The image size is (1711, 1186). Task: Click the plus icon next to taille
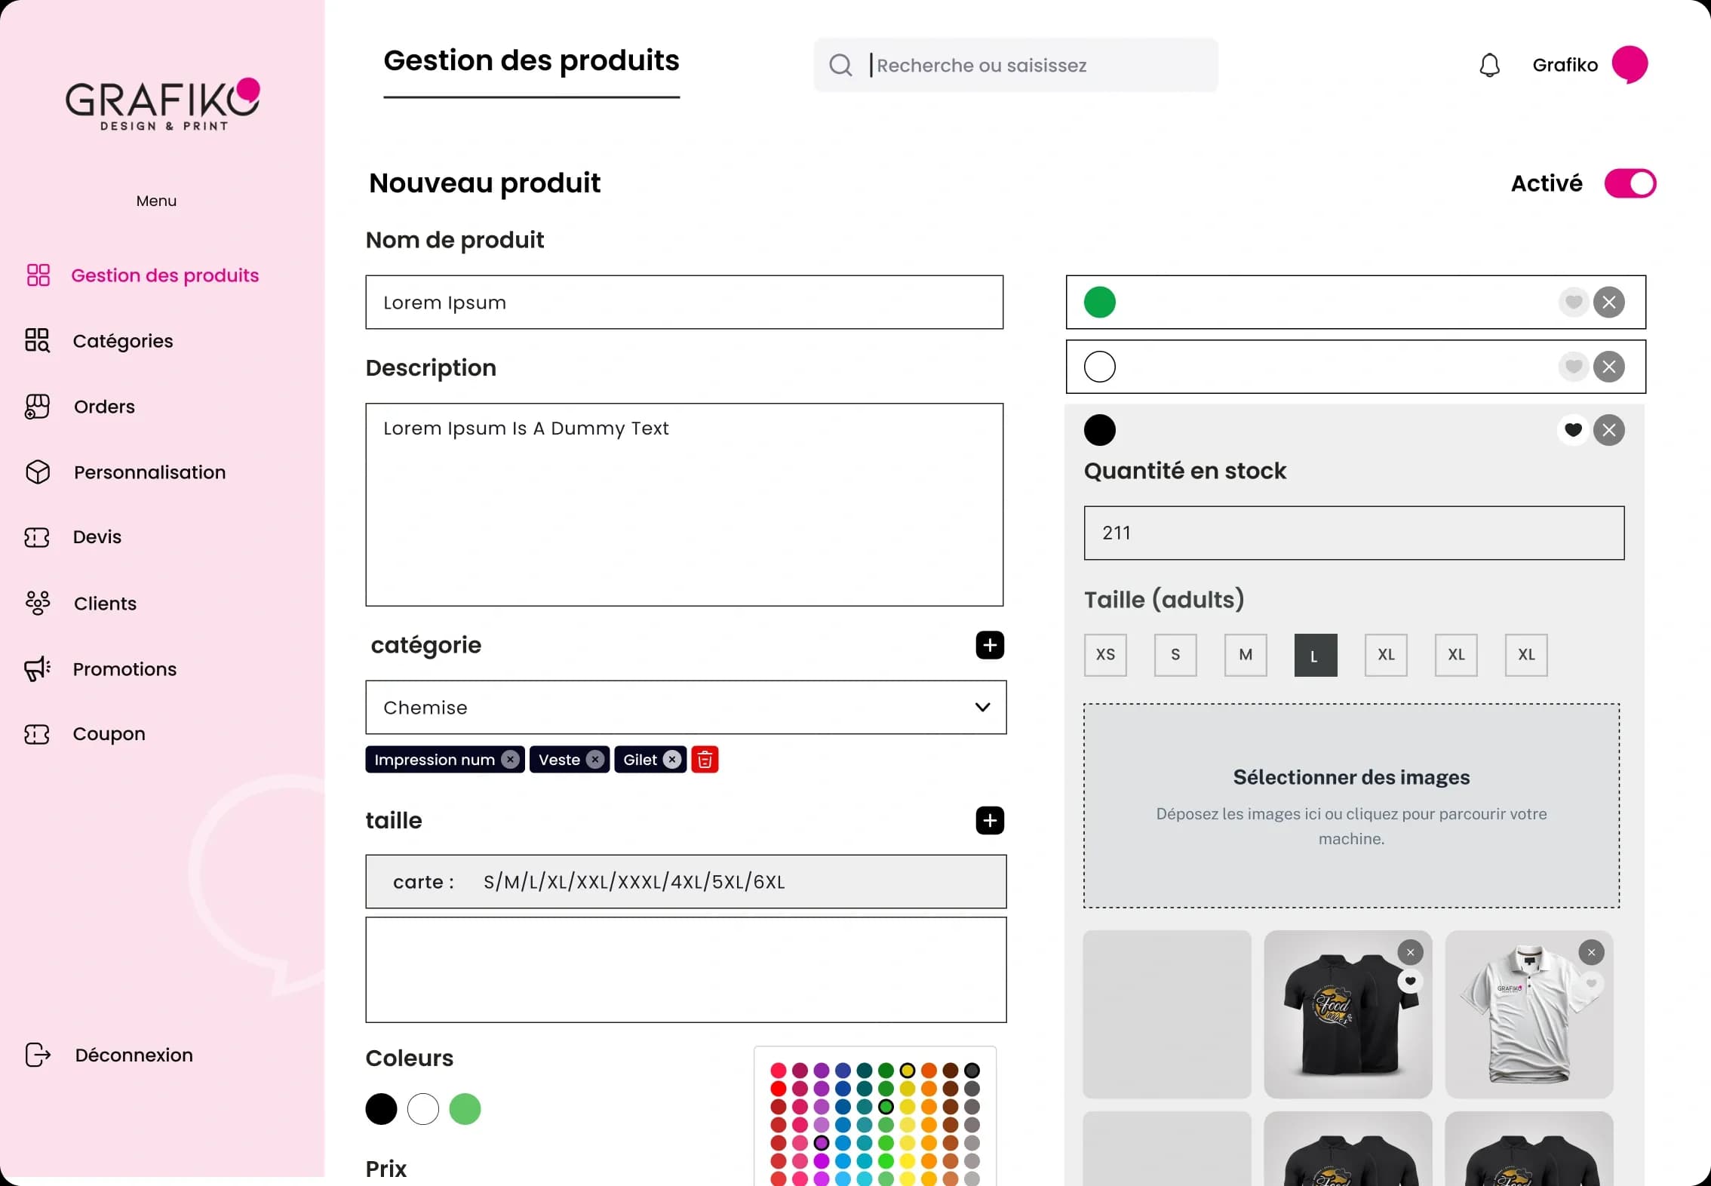point(990,821)
